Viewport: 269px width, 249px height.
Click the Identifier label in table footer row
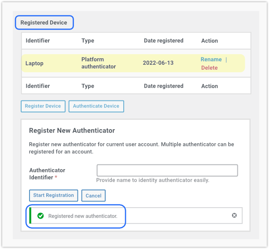coord(38,86)
